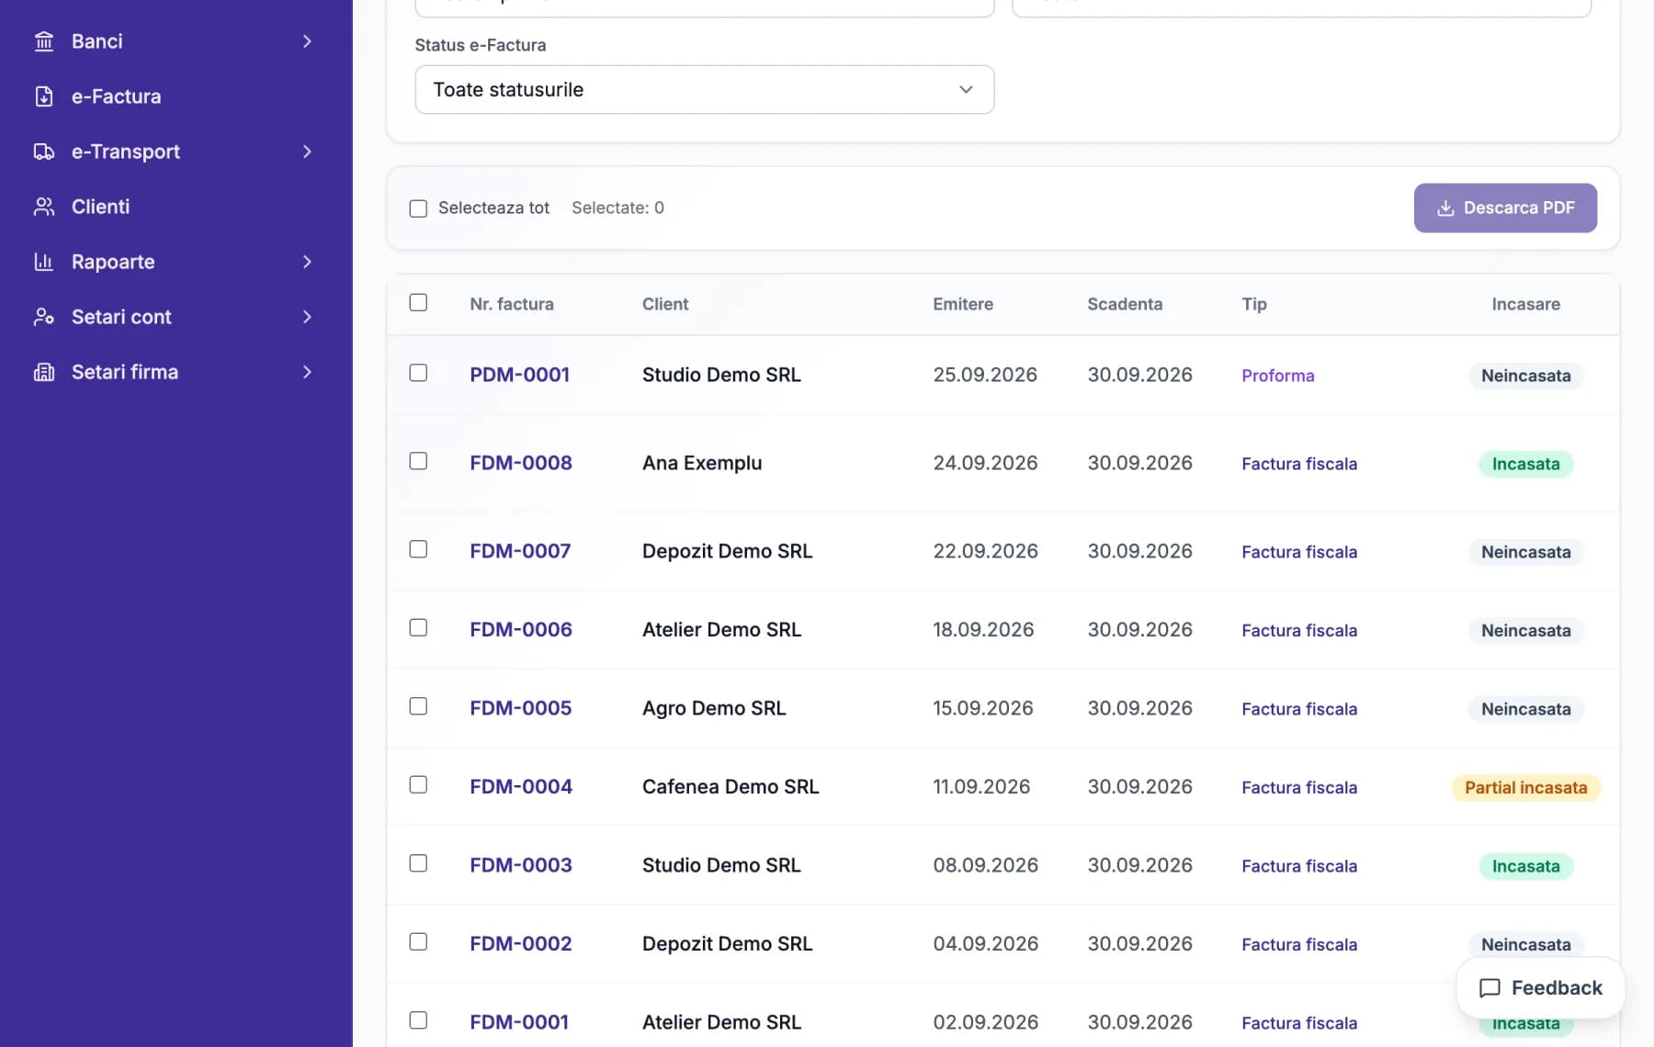Click the Feedback speech bubble icon
Image resolution: width=1654 pixels, height=1047 pixels.
click(1490, 988)
